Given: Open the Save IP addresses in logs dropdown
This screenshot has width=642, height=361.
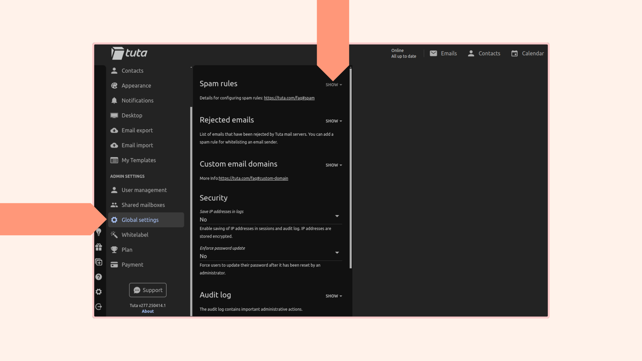Looking at the screenshot, I should (271, 216).
